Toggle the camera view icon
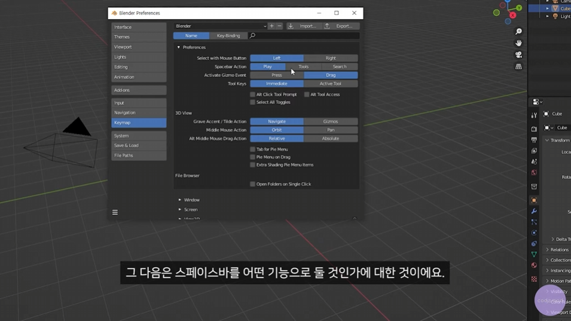Image resolution: width=571 pixels, height=321 pixels. click(518, 55)
